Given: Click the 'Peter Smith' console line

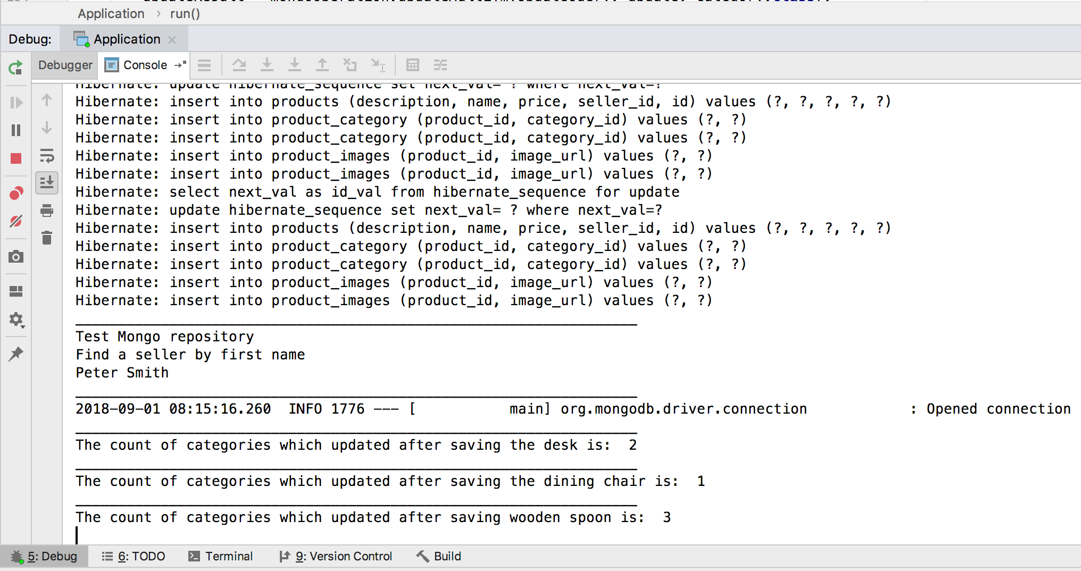Looking at the screenshot, I should [122, 373].
